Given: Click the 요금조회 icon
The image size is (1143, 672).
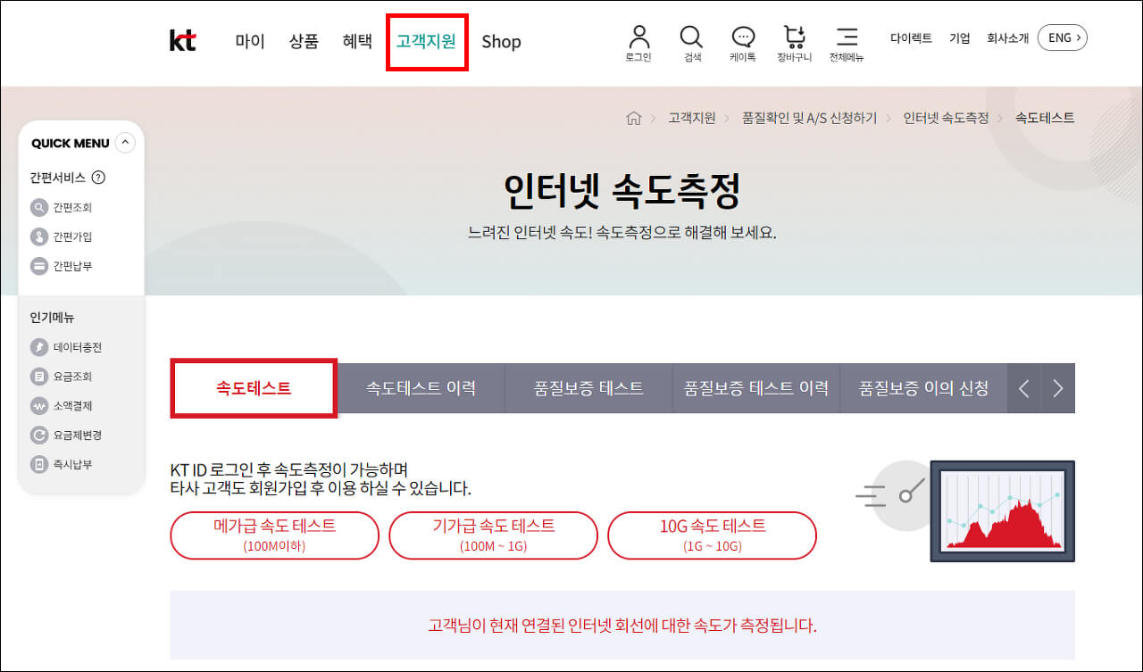Looking at the screenshot, I should click(38, 377).
